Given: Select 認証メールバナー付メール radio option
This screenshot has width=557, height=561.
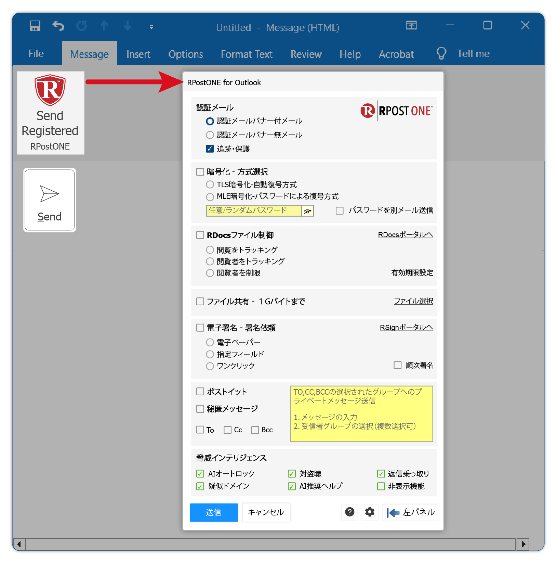Looking at the screenshot, I should (210, 121).
